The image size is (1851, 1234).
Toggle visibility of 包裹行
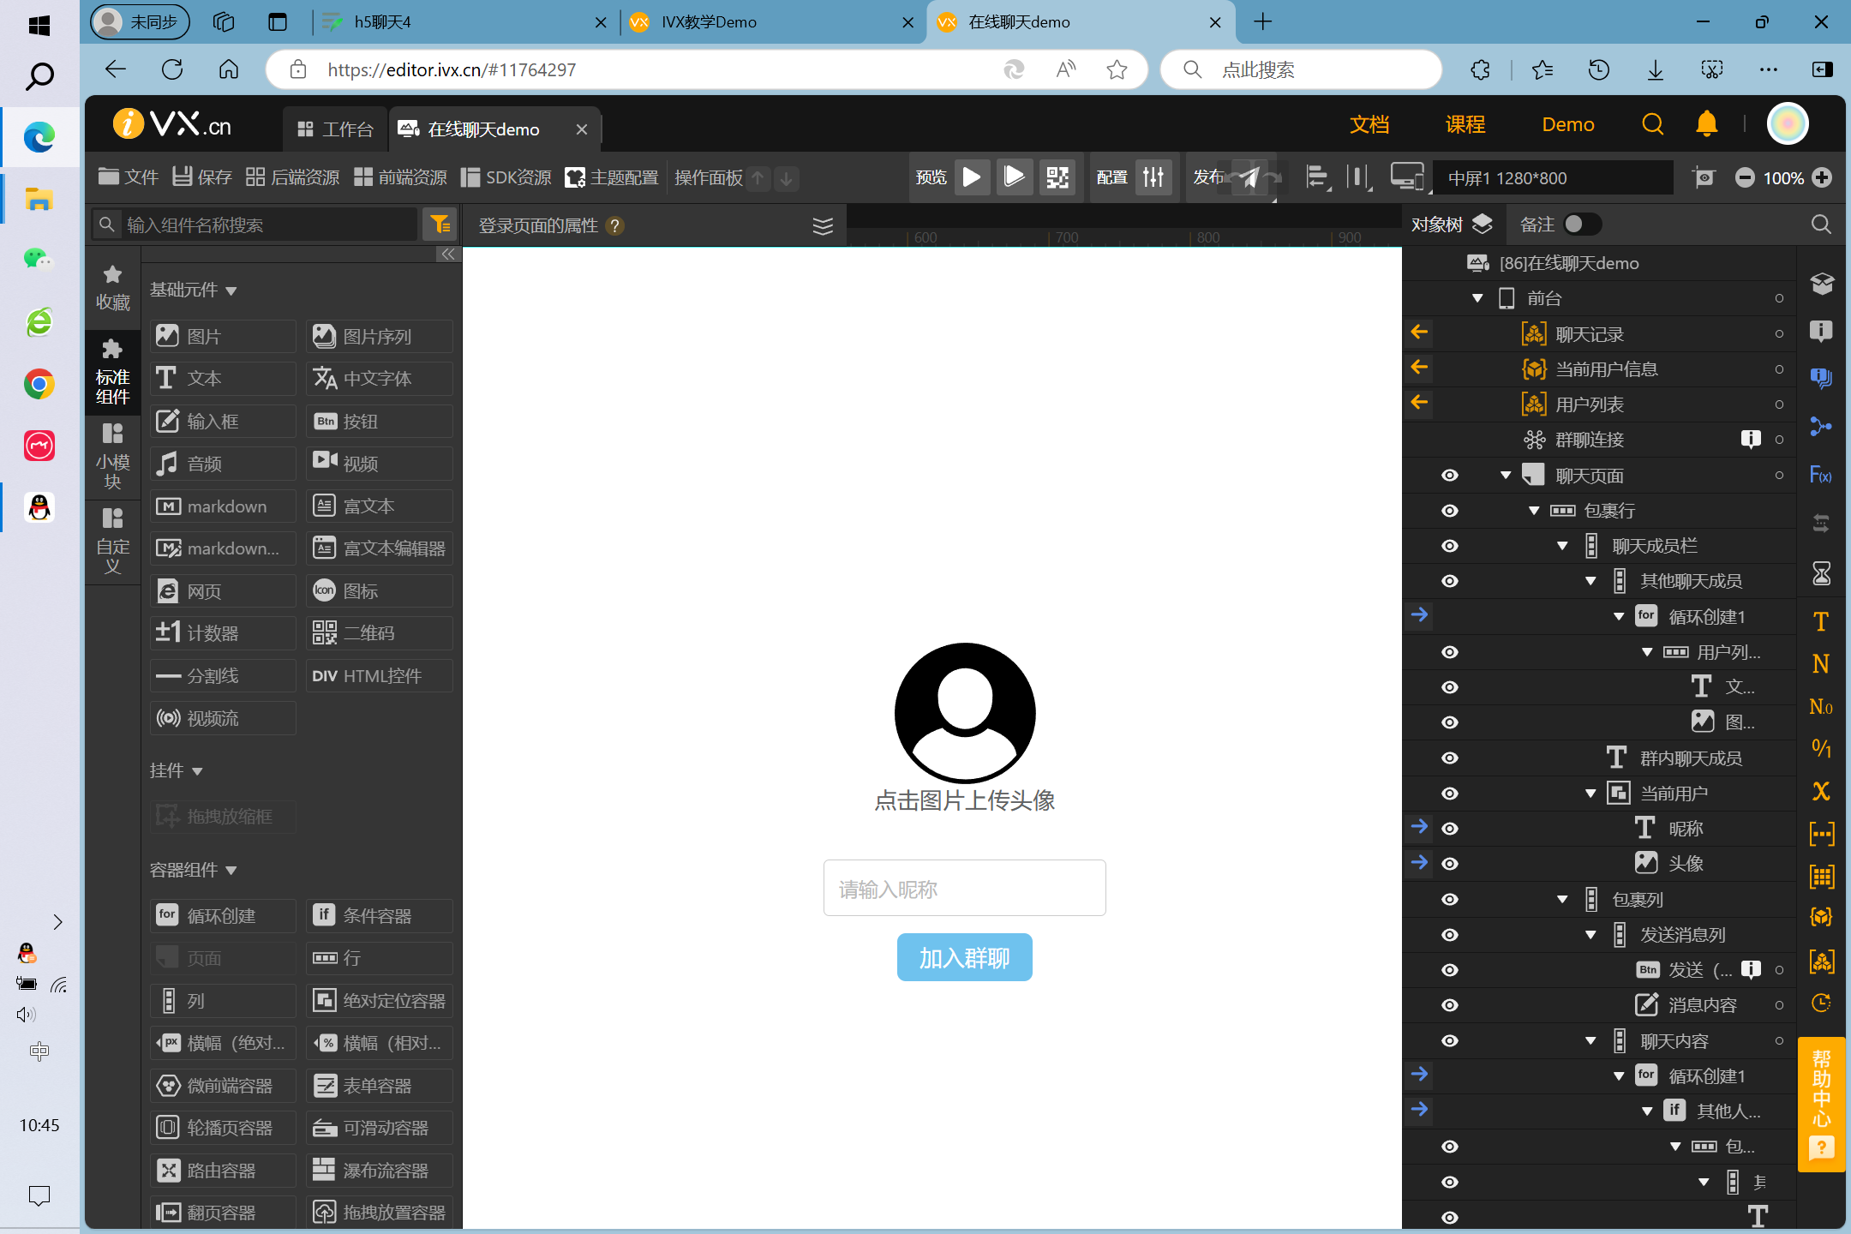1449,511
